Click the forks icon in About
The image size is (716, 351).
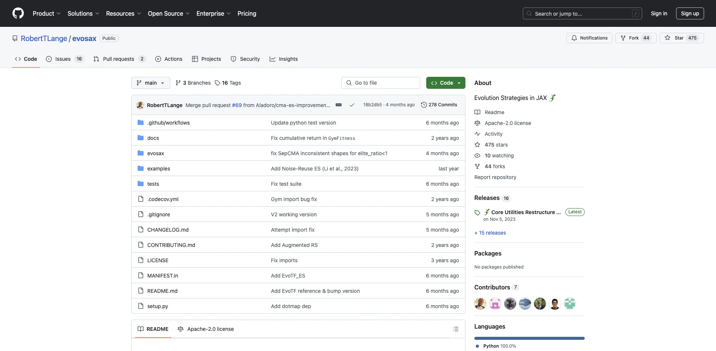[477, 166]
